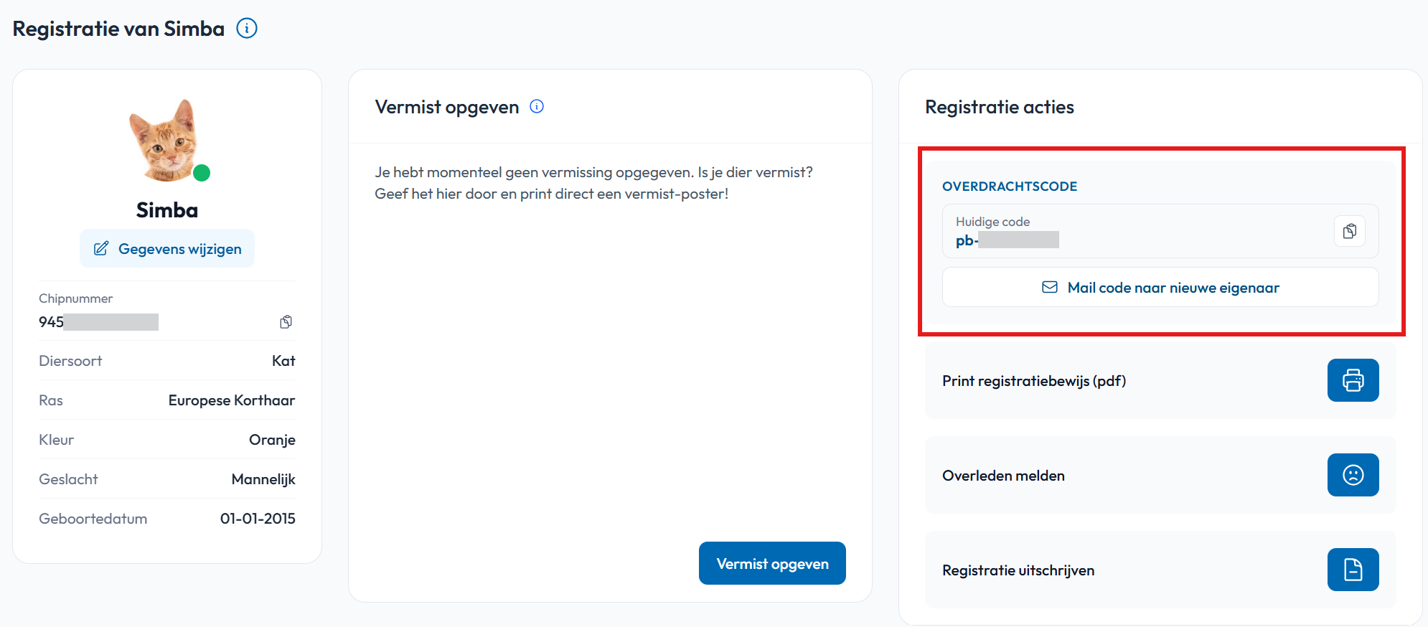Viewport: 1428px width, 627px height.
Task: Open Gegevens wijzigen to edit Simba
Action: tap(167, 248)
